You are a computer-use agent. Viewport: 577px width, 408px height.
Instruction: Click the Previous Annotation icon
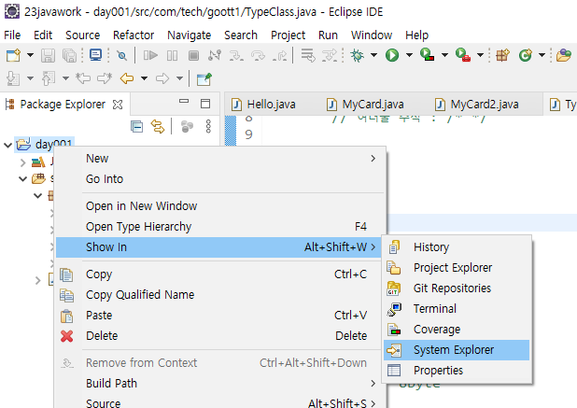(49, 78)
